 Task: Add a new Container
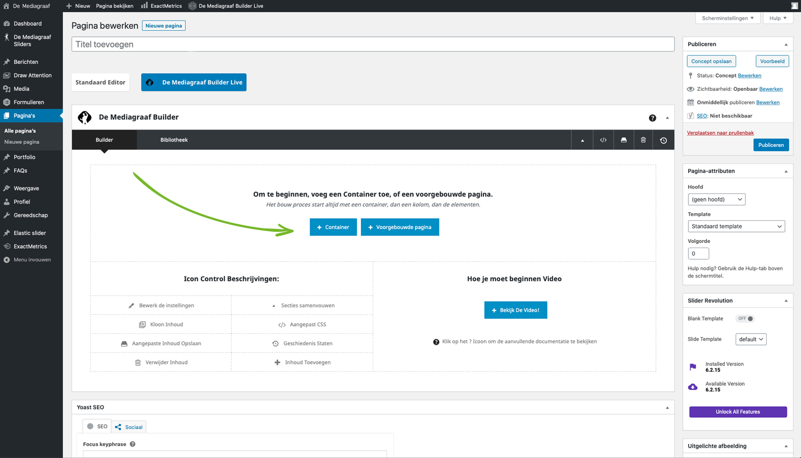point(333,227)
